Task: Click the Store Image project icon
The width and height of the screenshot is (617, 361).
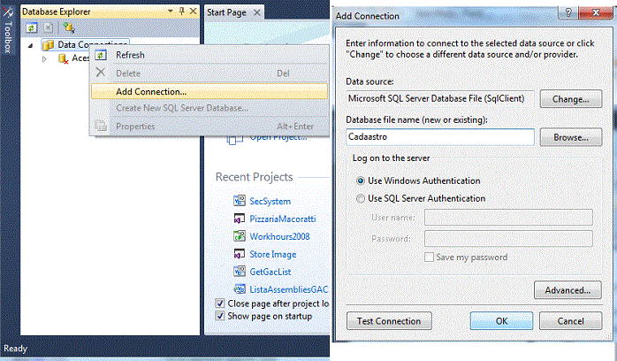Action: click(240, 254)
